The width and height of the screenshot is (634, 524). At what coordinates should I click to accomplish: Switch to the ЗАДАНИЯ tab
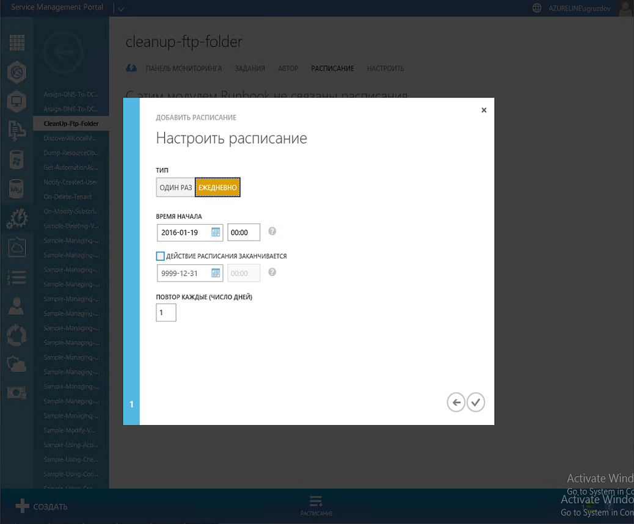pyautogui.click(x=249, y=68)
